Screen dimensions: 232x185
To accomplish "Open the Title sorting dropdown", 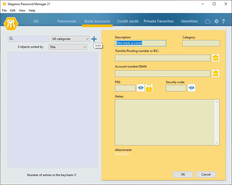I will (68, 47).
